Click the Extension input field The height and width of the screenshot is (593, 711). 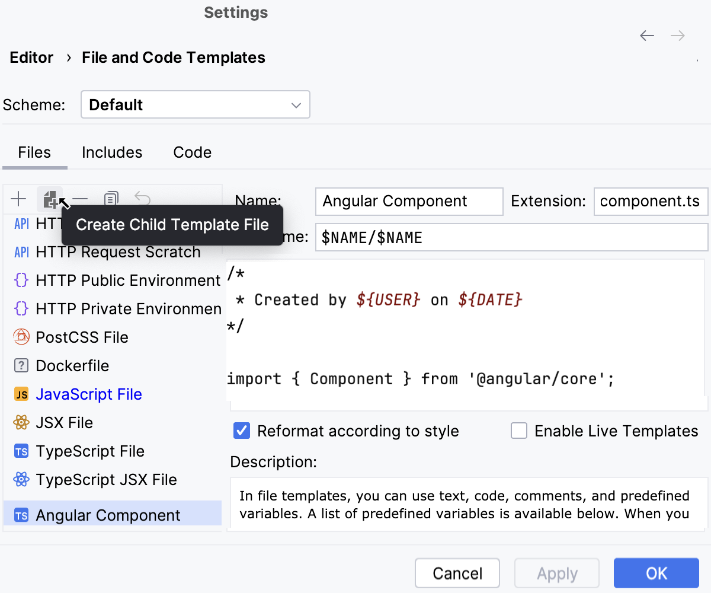pyautogui.click(x=650, y=202)
